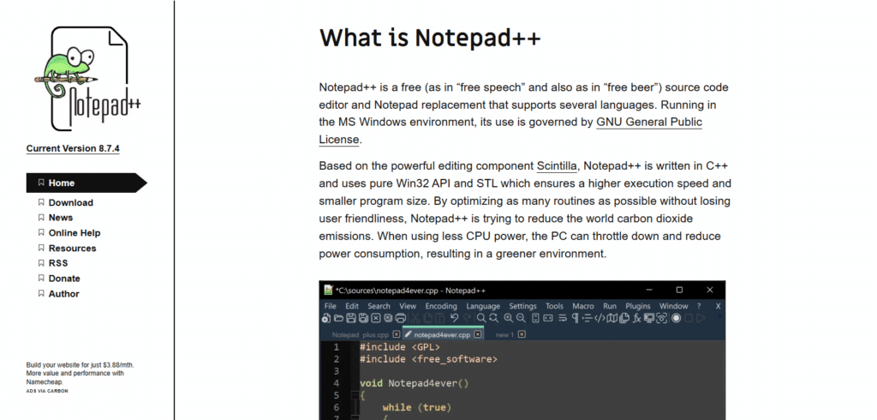This screenshot has width=877, height=420.
Task: Open the Document List icon
Action: (624, 318)
